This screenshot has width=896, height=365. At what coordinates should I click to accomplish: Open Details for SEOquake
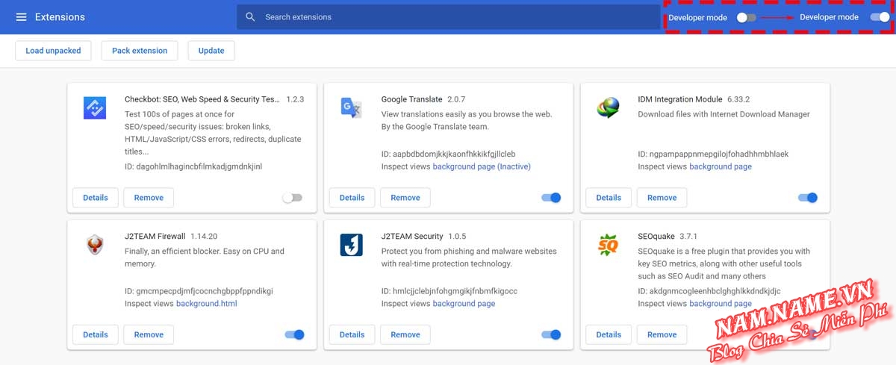(609, 335)
